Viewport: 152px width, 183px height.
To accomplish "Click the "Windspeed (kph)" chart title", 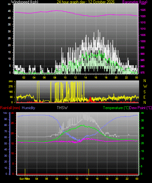I will tap(24, 2).
